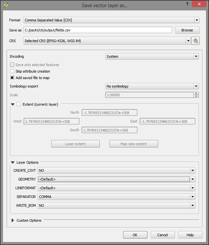Open the CRS selector globe icon
Image resolution: width=209 pixels, height=245 pixels.
click(x=195, y=41)
